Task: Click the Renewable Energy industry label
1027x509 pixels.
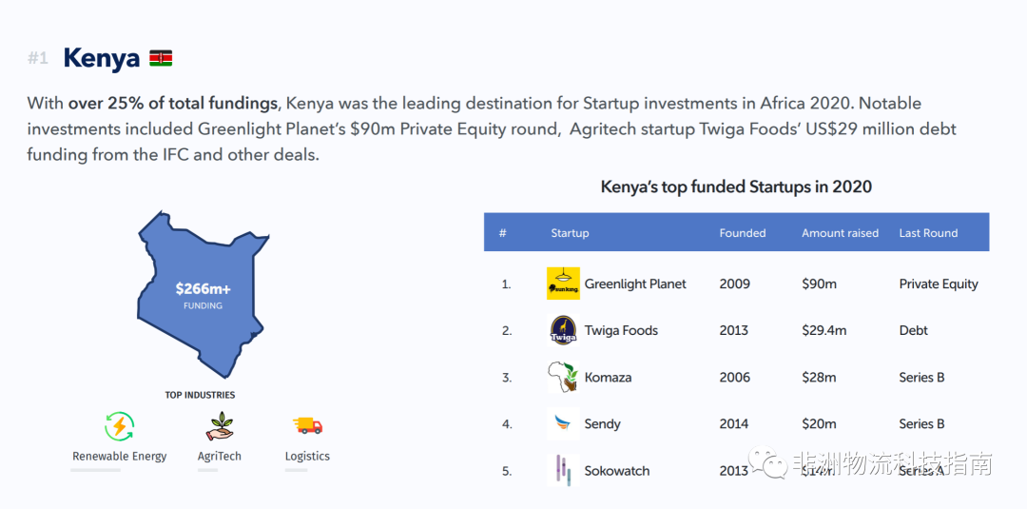Action: pos(120,457)
